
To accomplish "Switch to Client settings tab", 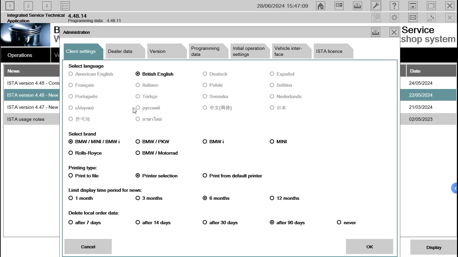I will coord(83,51).
